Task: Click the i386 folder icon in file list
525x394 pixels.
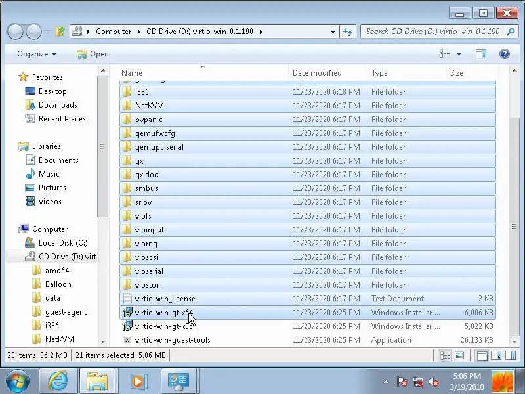Action: click(x=127, y=92)
